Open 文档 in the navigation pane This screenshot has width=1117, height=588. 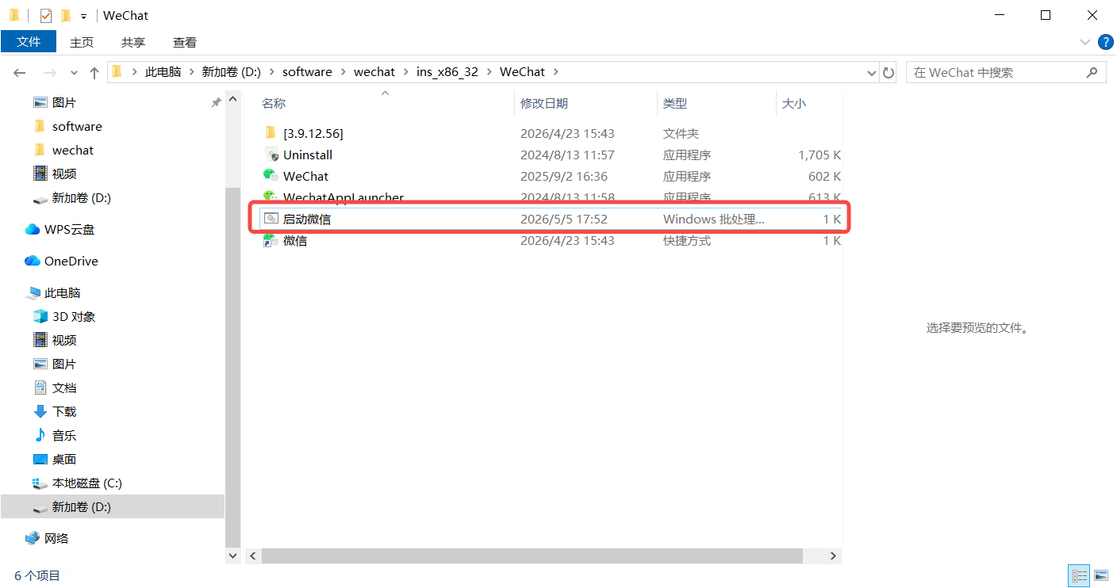(x=64, y=388)
